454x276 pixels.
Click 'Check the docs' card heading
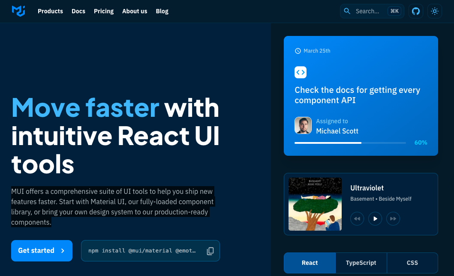click(x=357, y=95)
